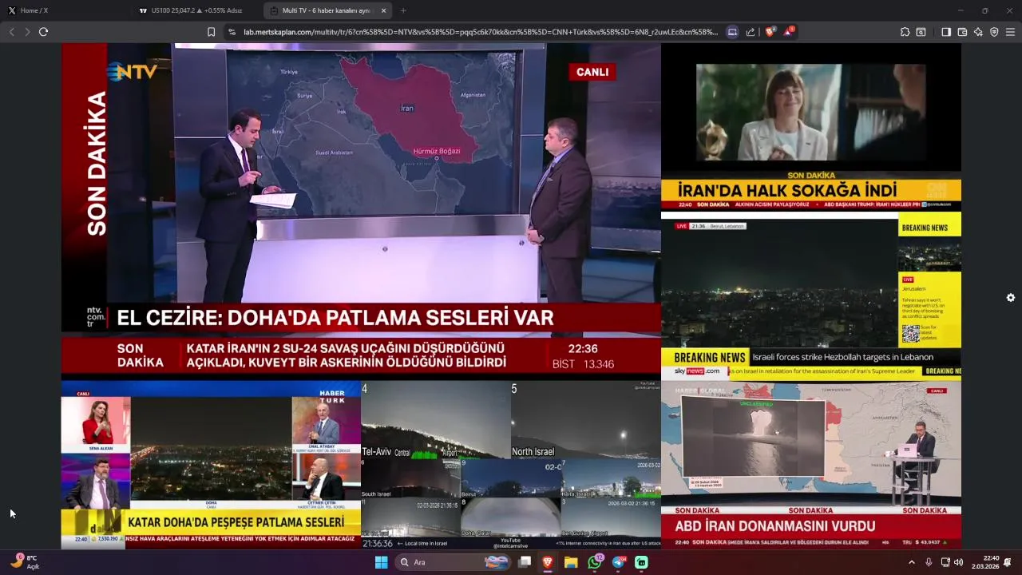This screenshot has width=1022, height=575.
Task: Click the picture-in-picture icon in address bar
Action: coord(732,32)
